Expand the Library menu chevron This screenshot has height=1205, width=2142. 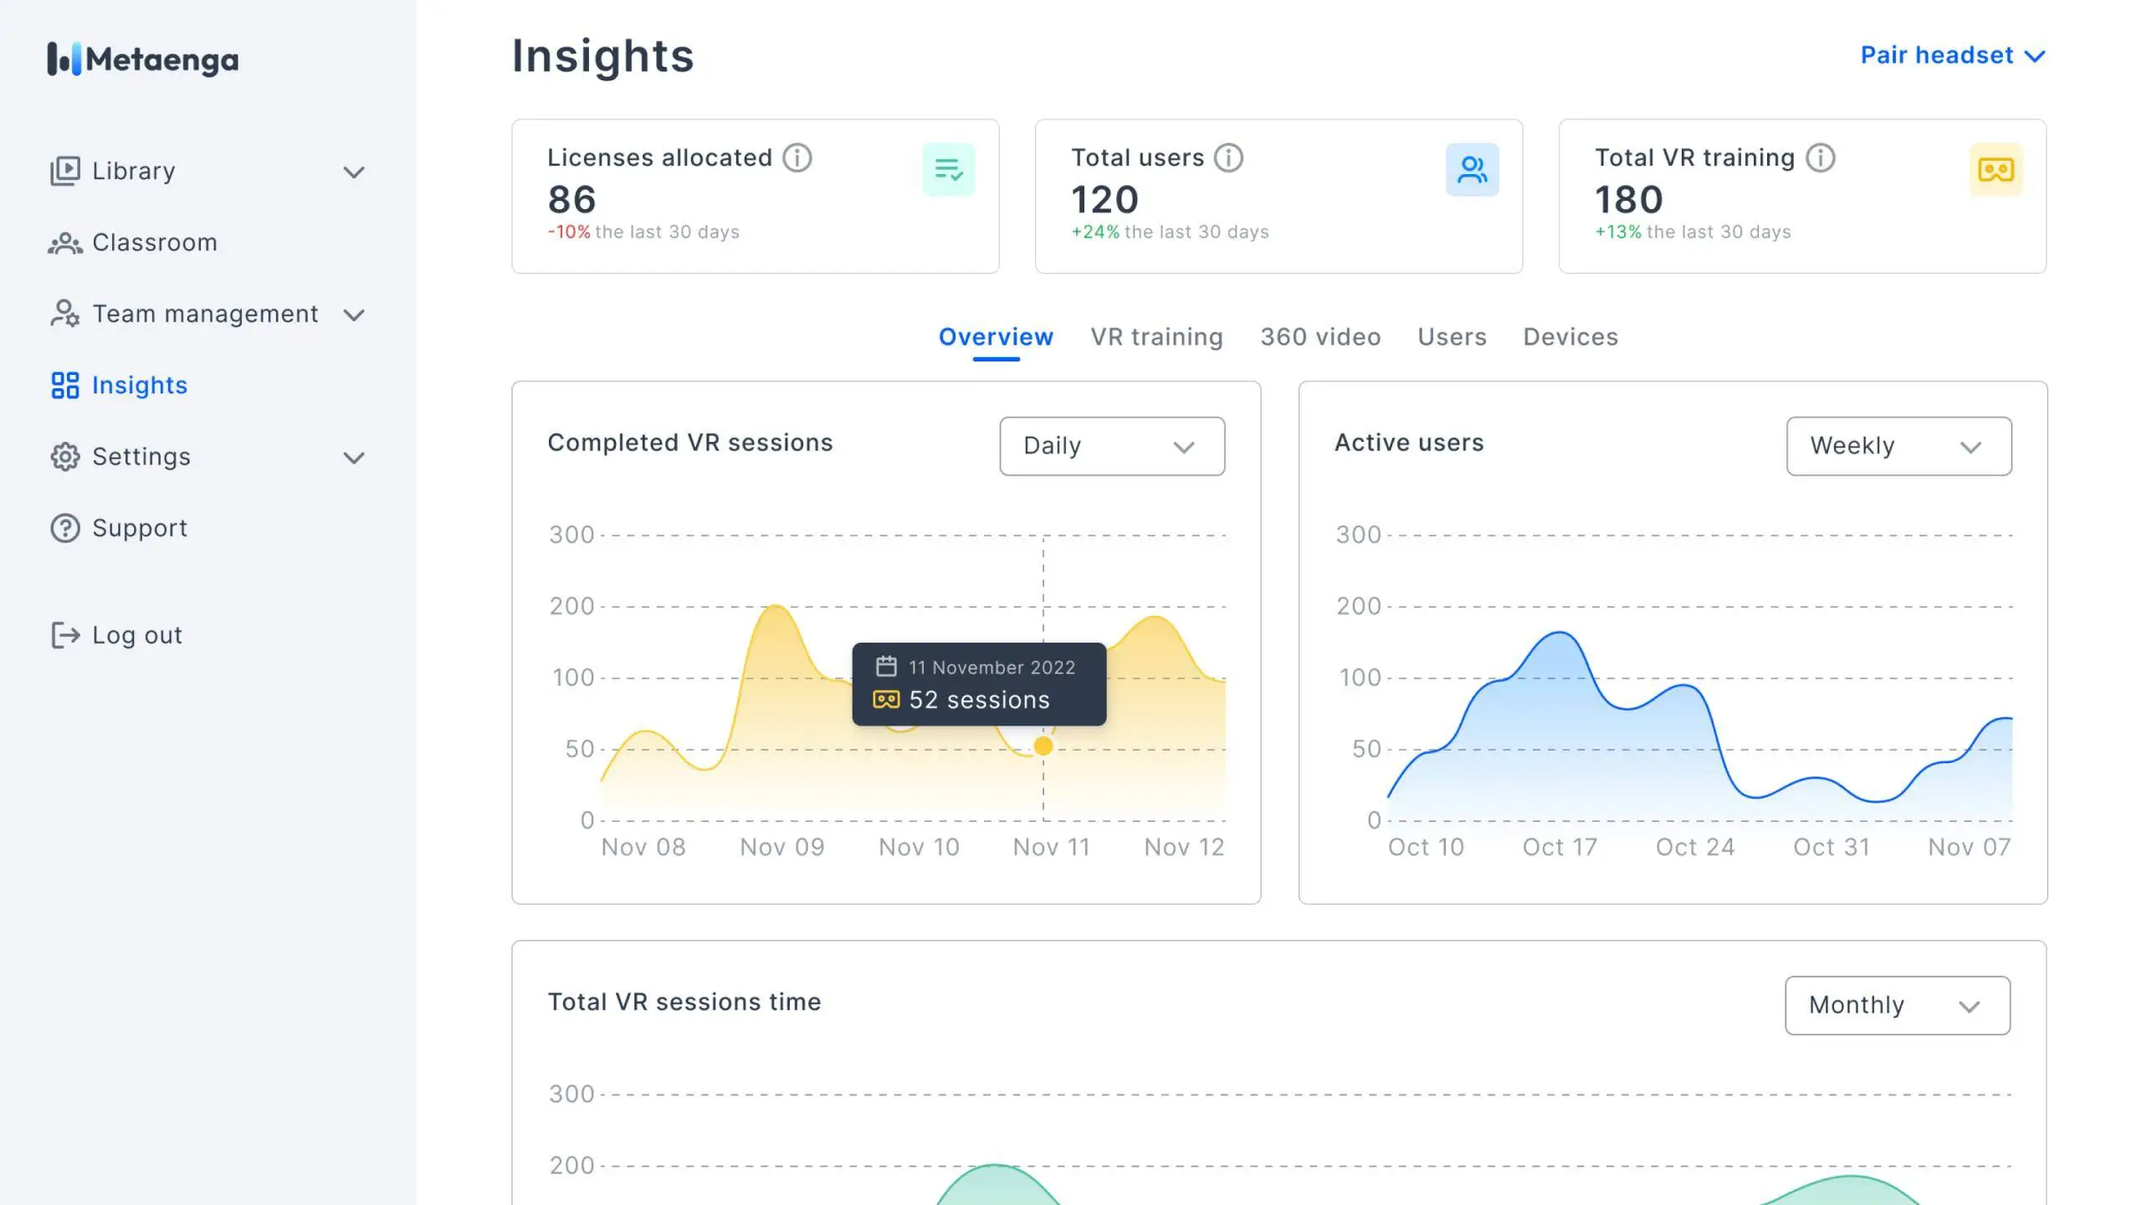[354, 172]
